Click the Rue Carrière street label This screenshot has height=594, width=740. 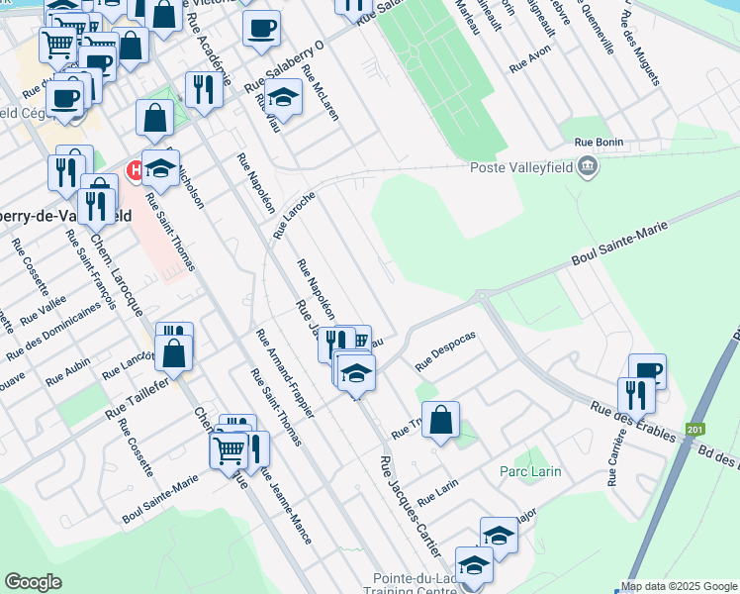616,457
